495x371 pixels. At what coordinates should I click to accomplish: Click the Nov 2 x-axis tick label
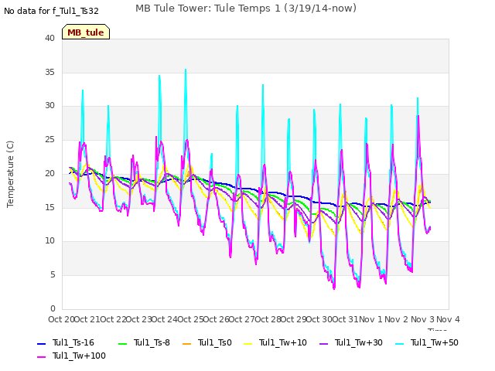coord(397,319)
